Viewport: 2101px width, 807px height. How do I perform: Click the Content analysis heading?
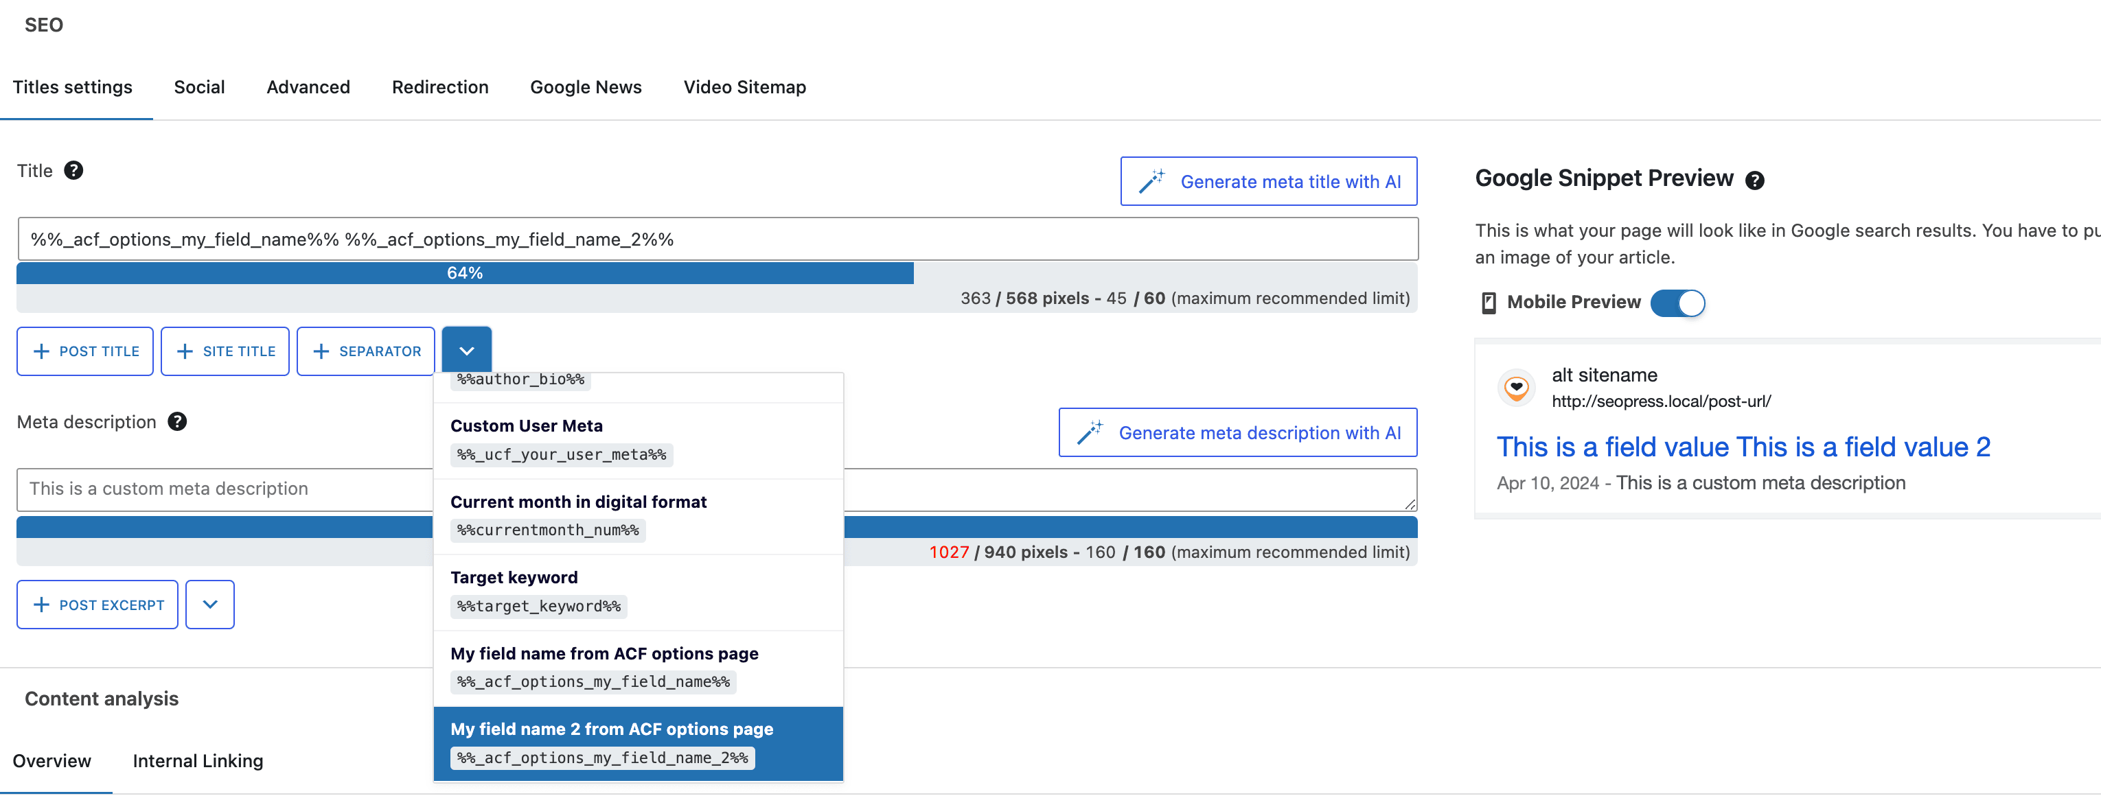point(102,699)
